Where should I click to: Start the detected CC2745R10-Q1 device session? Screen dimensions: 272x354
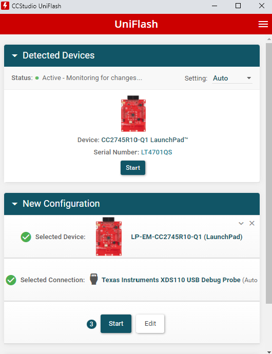pos(133,168)
